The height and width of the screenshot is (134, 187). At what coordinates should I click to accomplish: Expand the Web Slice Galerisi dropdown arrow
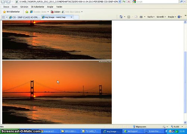(82, 12)
